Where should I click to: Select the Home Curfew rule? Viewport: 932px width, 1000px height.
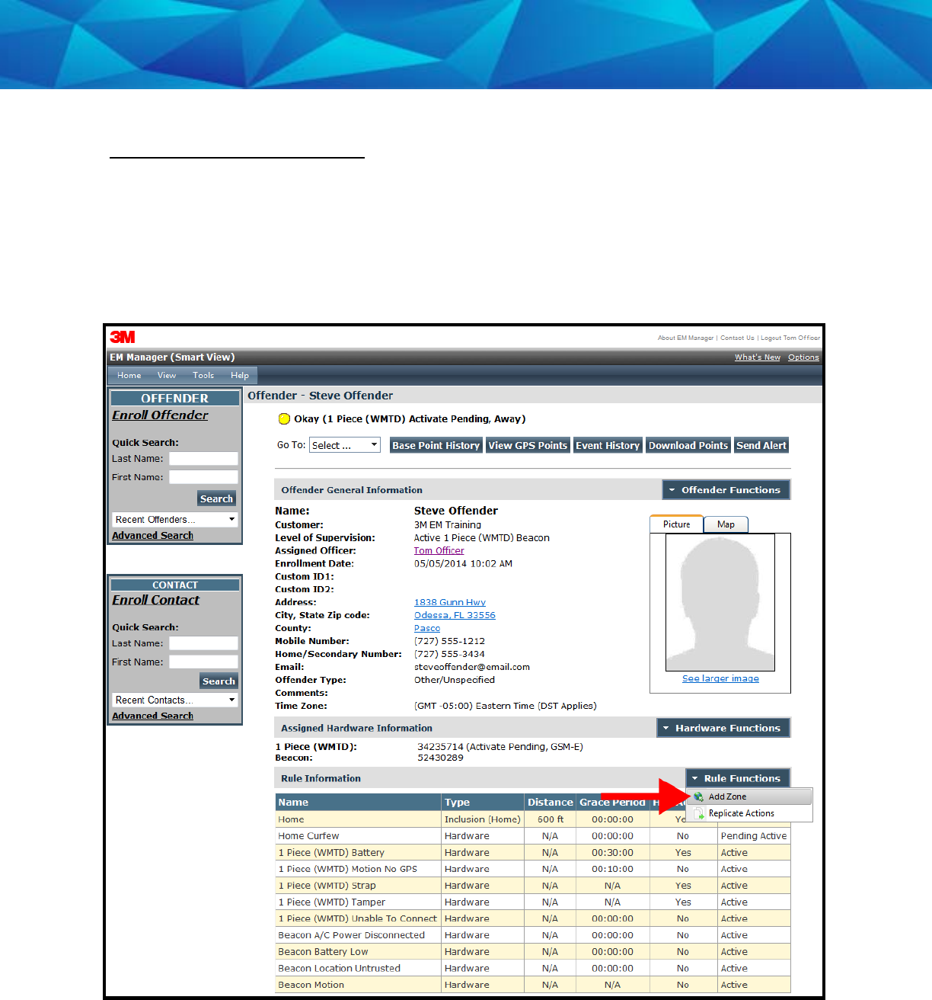click(x=308, y=836)
